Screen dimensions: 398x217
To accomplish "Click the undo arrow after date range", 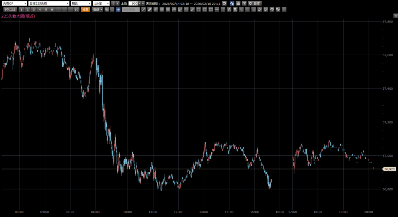I will 224,3.
